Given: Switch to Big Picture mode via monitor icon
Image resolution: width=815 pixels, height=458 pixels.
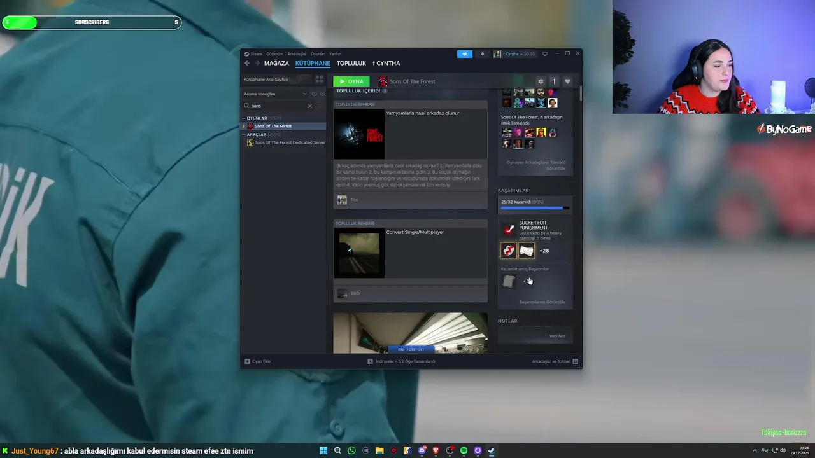Looking at the screenshot, I should 545,54.
